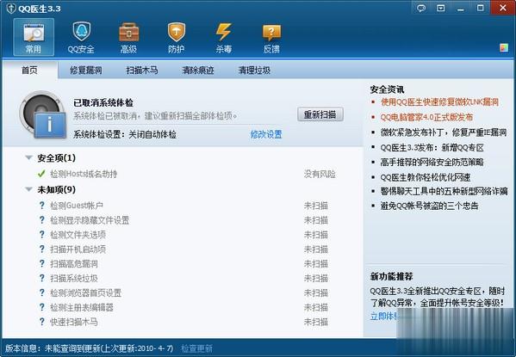Open news 避免QQ帐号被盗的三个忠告
The image size is (516, 357).
coord(429,206)
